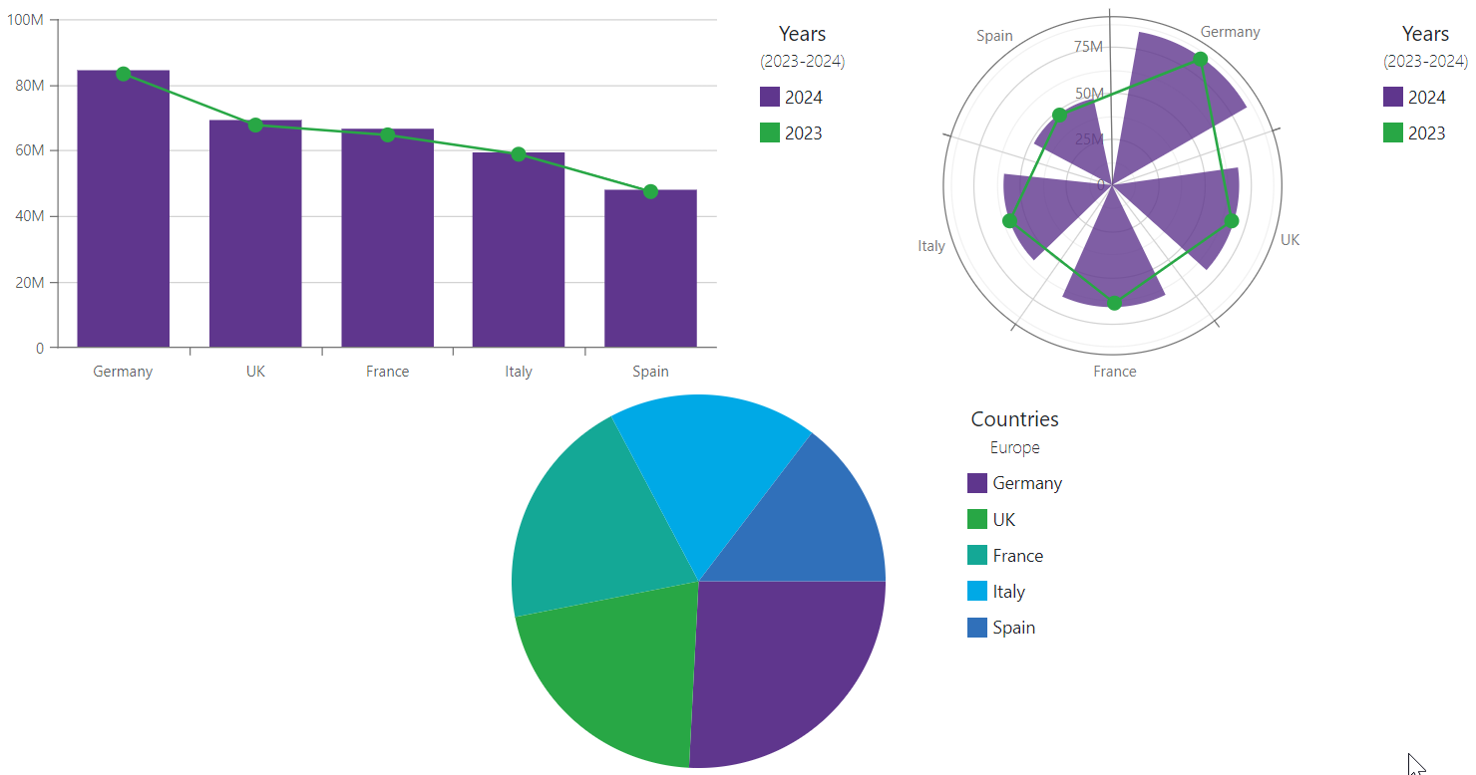Toggle 2023 label in polar chart legend

click(x=1427, y=133)
